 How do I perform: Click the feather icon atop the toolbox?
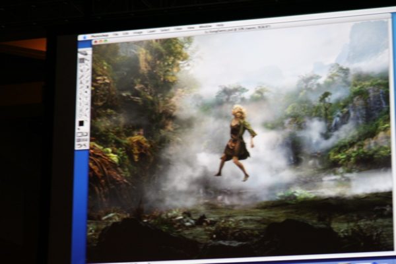(x=84, y=53)
